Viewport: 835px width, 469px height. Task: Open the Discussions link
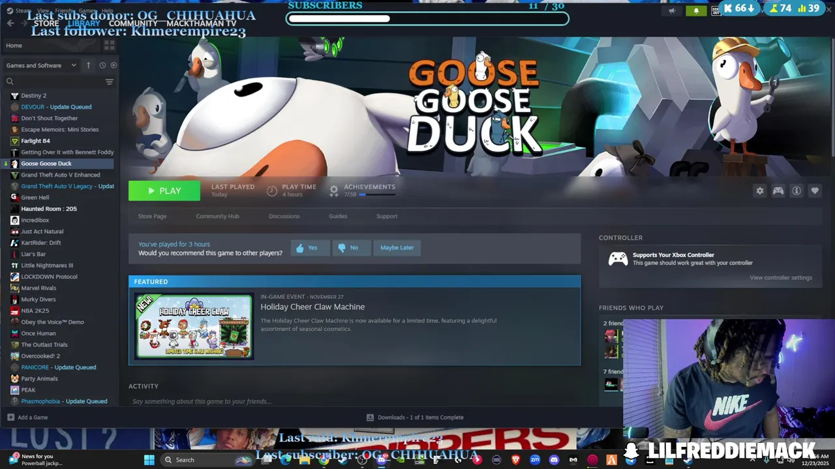pyautogui.click(x=284, y=216)
